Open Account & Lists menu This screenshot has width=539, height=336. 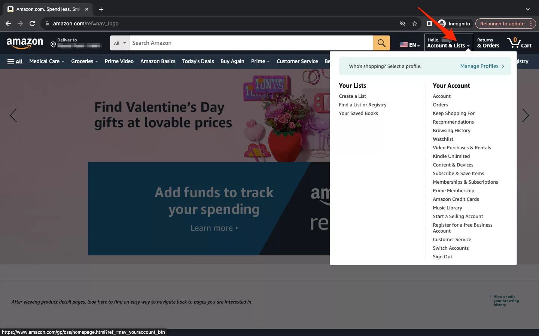click(448, 43)
